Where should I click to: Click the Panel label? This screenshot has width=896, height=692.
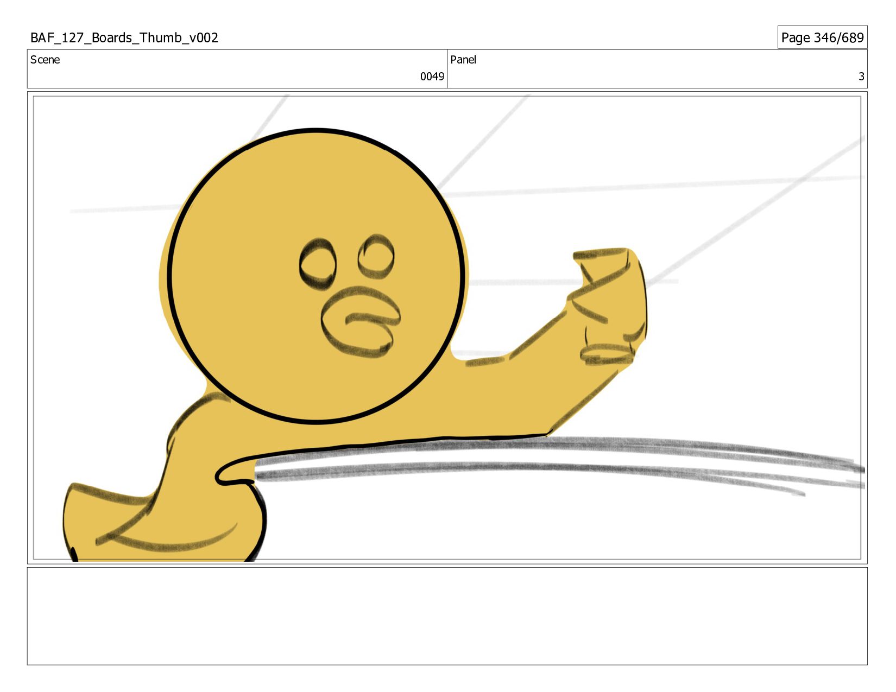pos(463,60)
